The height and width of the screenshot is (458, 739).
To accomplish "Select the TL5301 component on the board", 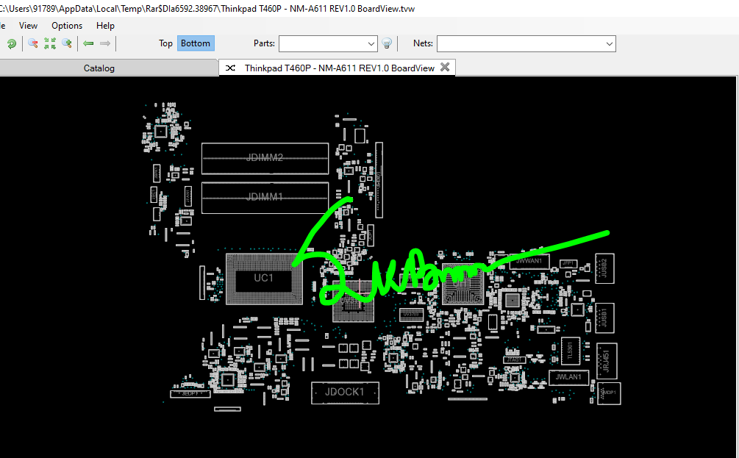I will (x=571, y=351).
